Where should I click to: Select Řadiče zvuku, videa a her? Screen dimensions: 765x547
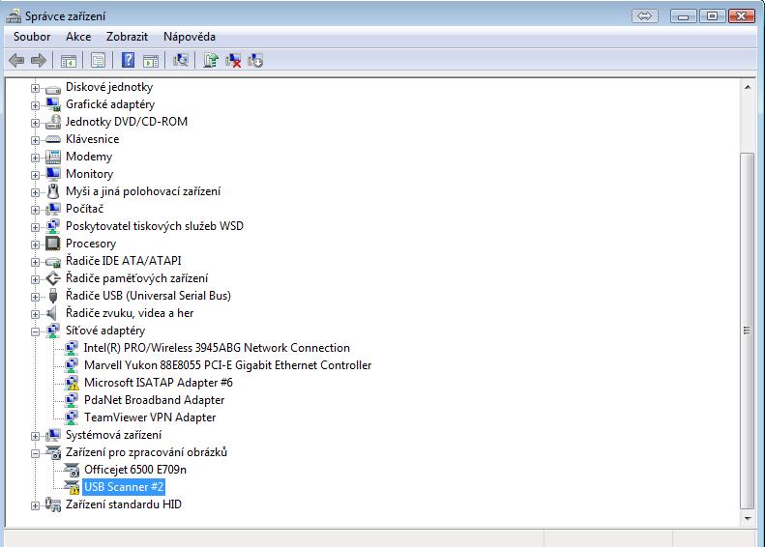pyautogui.click(x=130, y=313)
